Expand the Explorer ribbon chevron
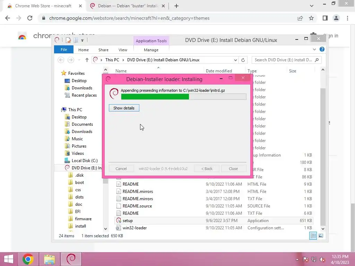This screenshot has width=355, height=266. point(314,49)
